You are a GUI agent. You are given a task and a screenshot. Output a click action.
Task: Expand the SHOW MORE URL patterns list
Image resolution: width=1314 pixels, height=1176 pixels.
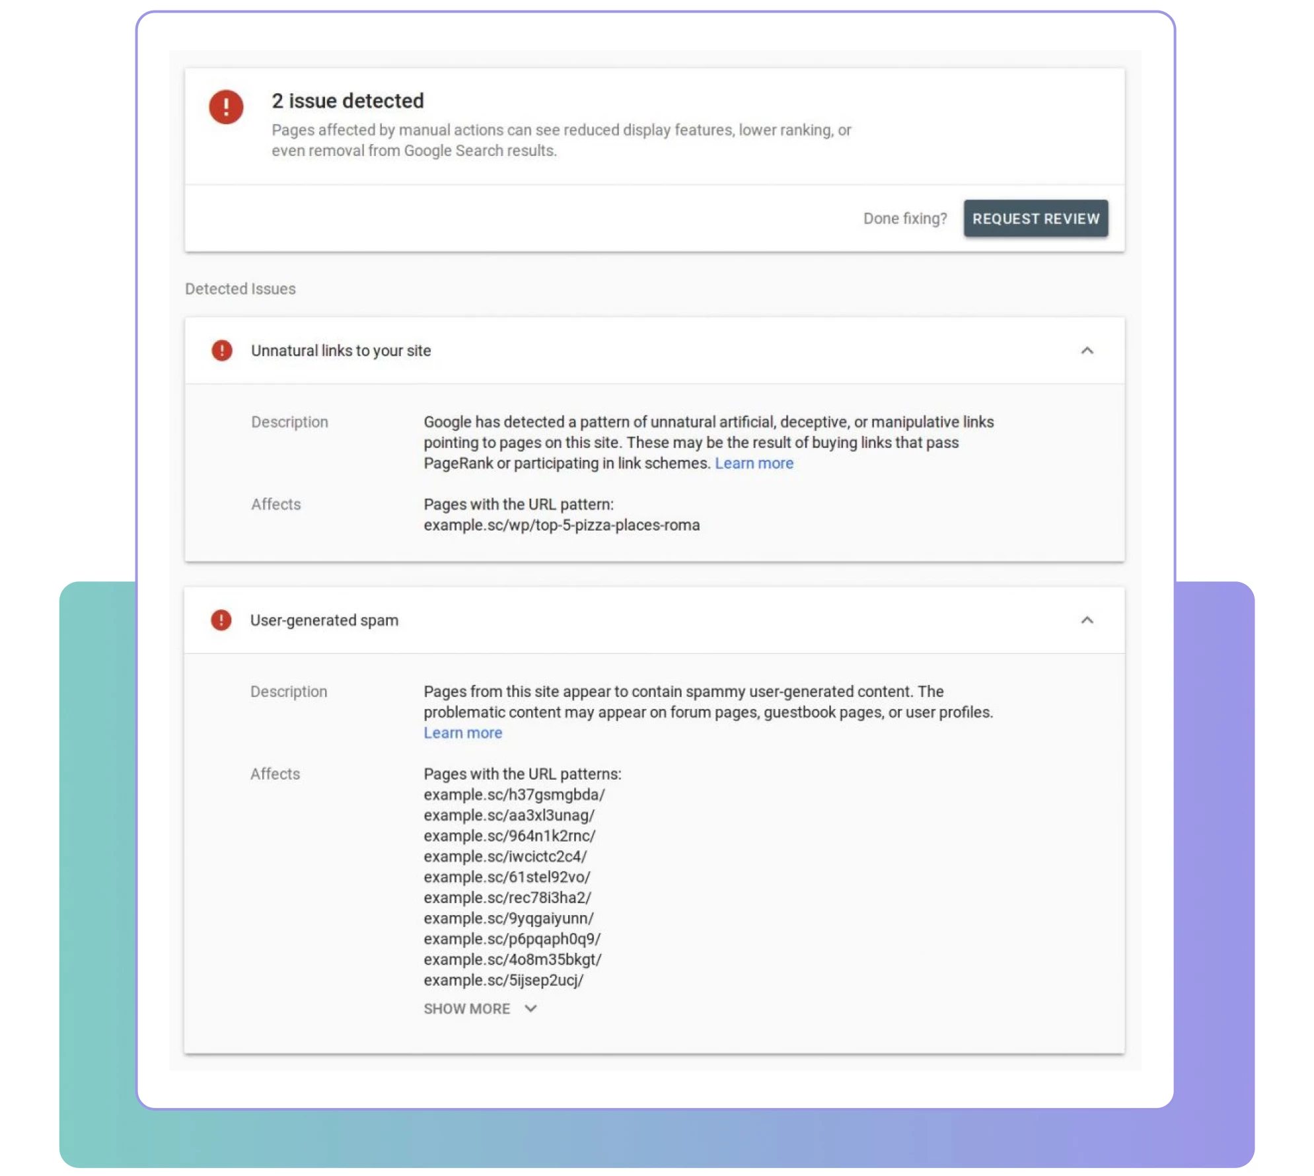(480, 1008)
